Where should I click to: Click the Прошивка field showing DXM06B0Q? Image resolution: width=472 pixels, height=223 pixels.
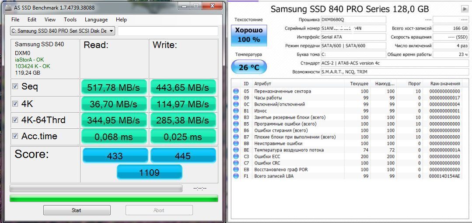pyautogui.click(x=353, y=20)
